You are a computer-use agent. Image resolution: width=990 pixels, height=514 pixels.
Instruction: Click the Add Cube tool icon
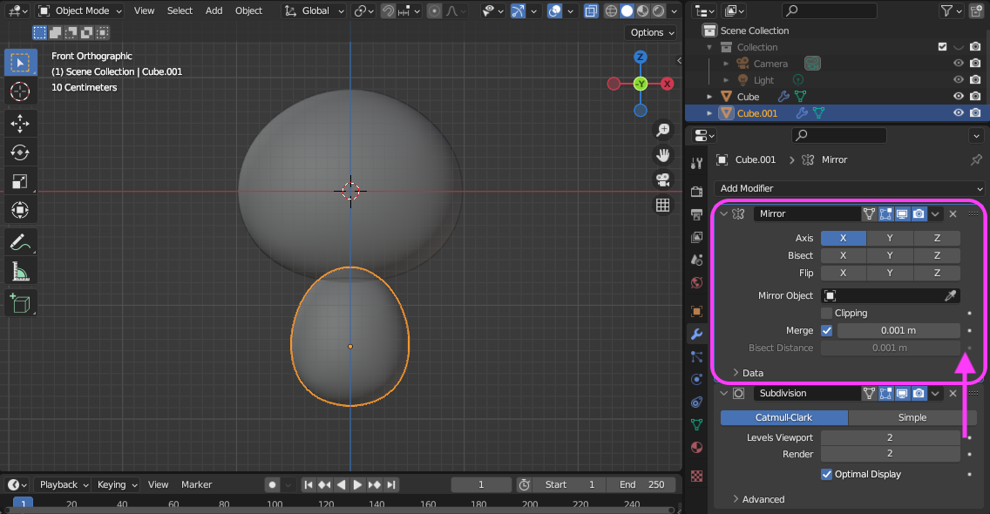[x=19, y=303]
